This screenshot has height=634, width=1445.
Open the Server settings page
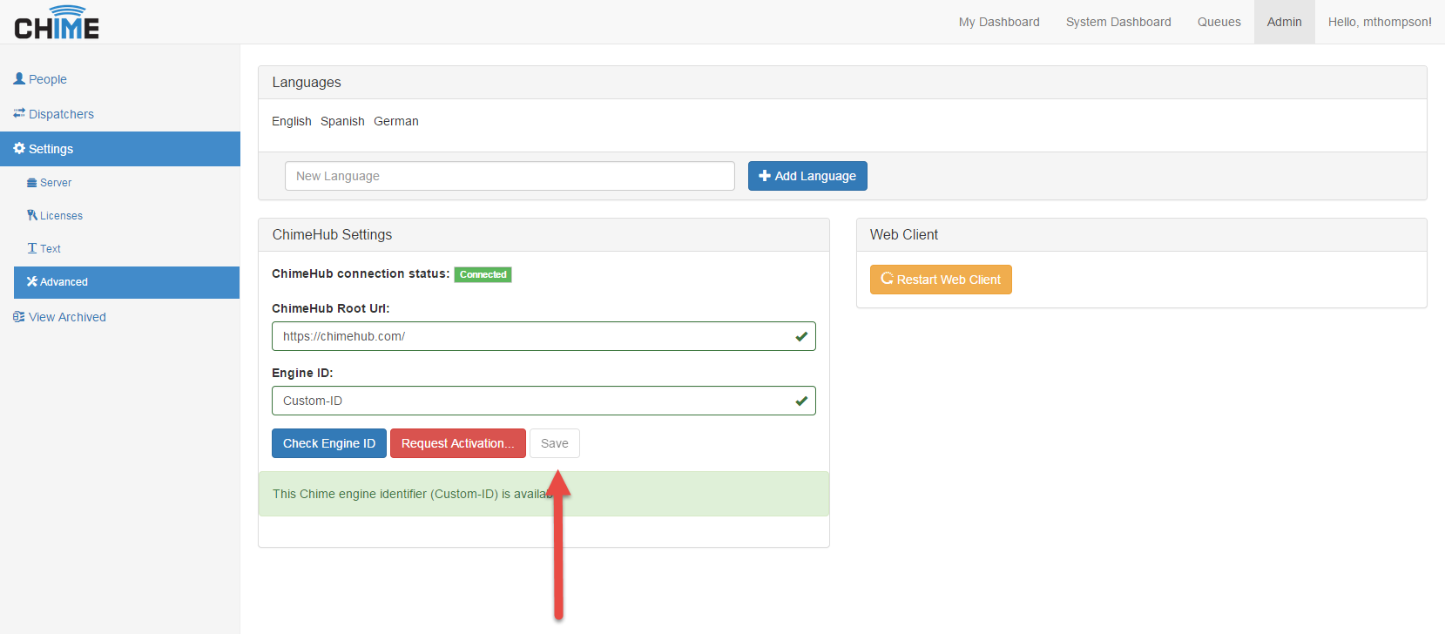(126, 183)
